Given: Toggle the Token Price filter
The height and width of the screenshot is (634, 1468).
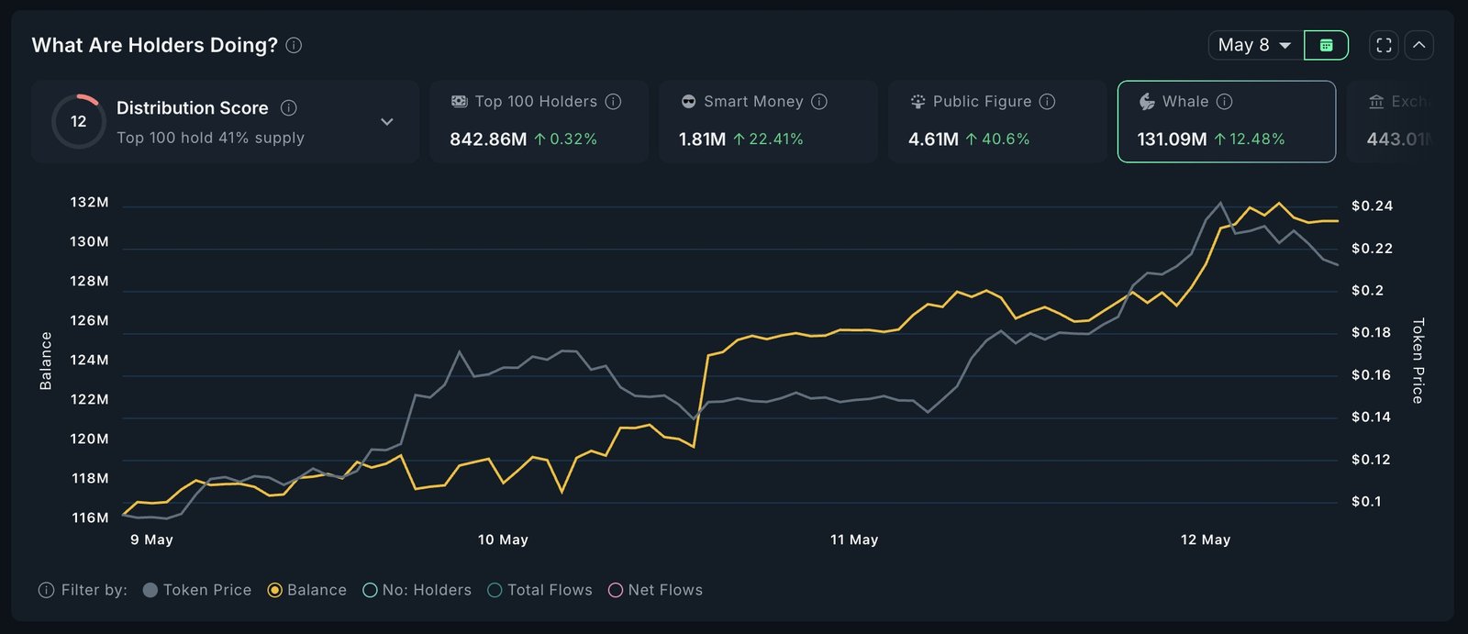Looking at the screenshot, I should point(197,590).
